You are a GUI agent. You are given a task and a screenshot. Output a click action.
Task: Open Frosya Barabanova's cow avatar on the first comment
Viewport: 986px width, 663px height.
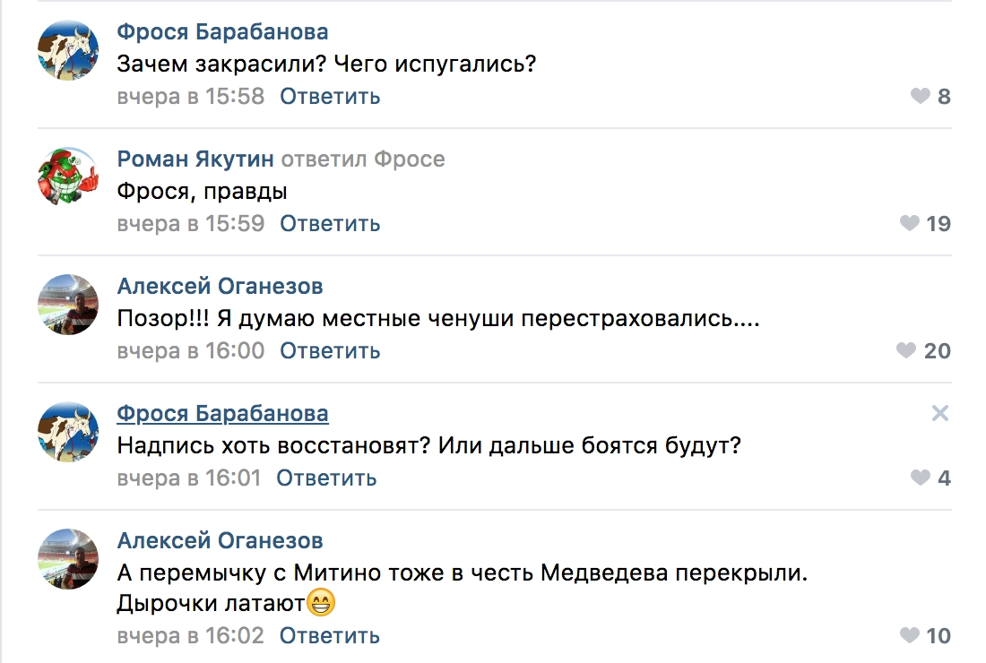(68, 50)
